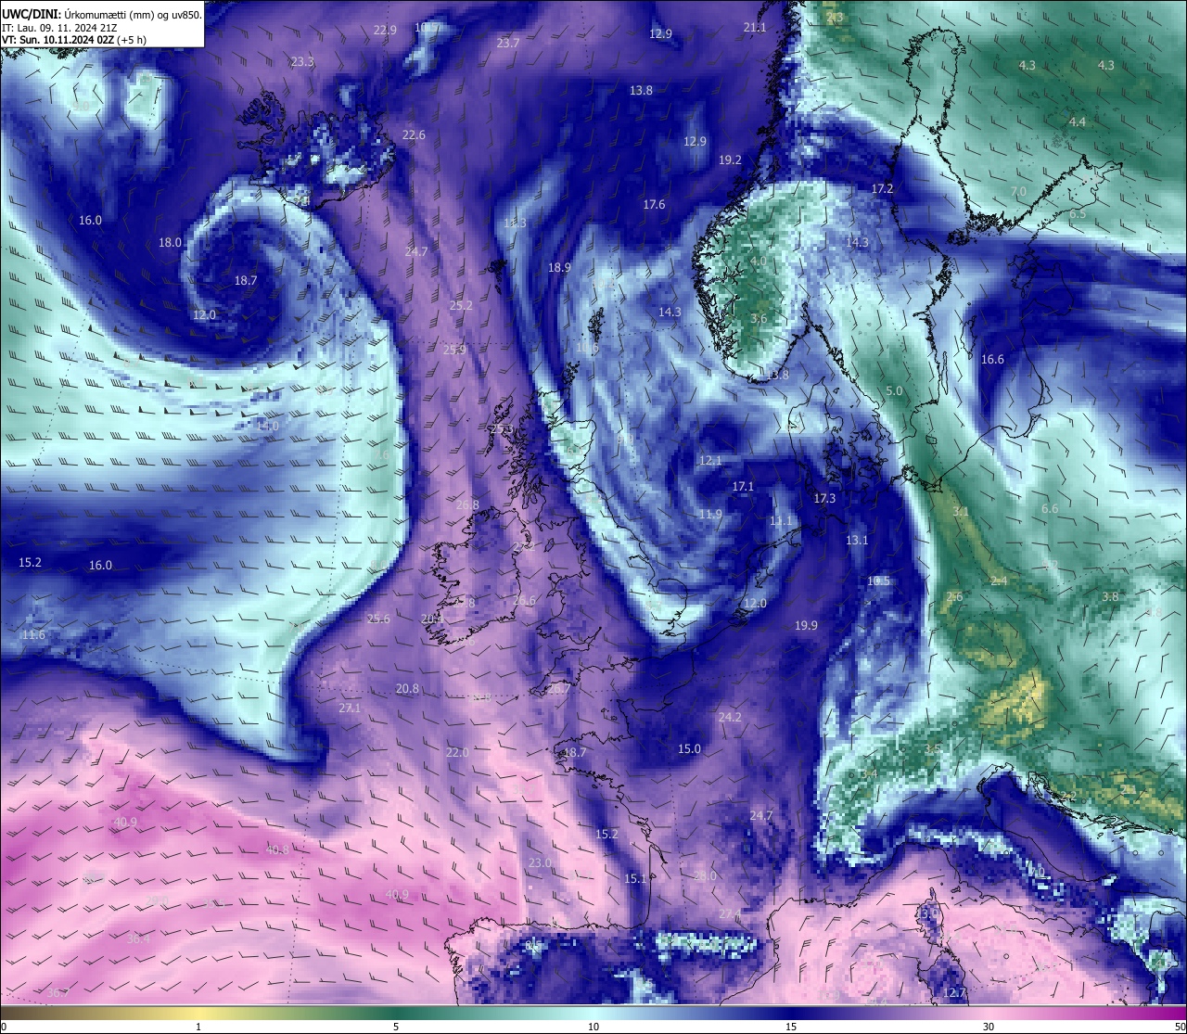Click the 10.5 value label
The width and height of the screenshot is (1187, 1034).
(x=878, y=581)
